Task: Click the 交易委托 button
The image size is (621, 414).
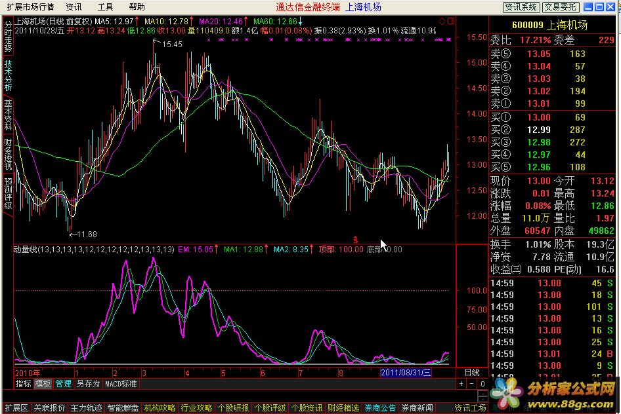Action: click(x=560, y=7)
